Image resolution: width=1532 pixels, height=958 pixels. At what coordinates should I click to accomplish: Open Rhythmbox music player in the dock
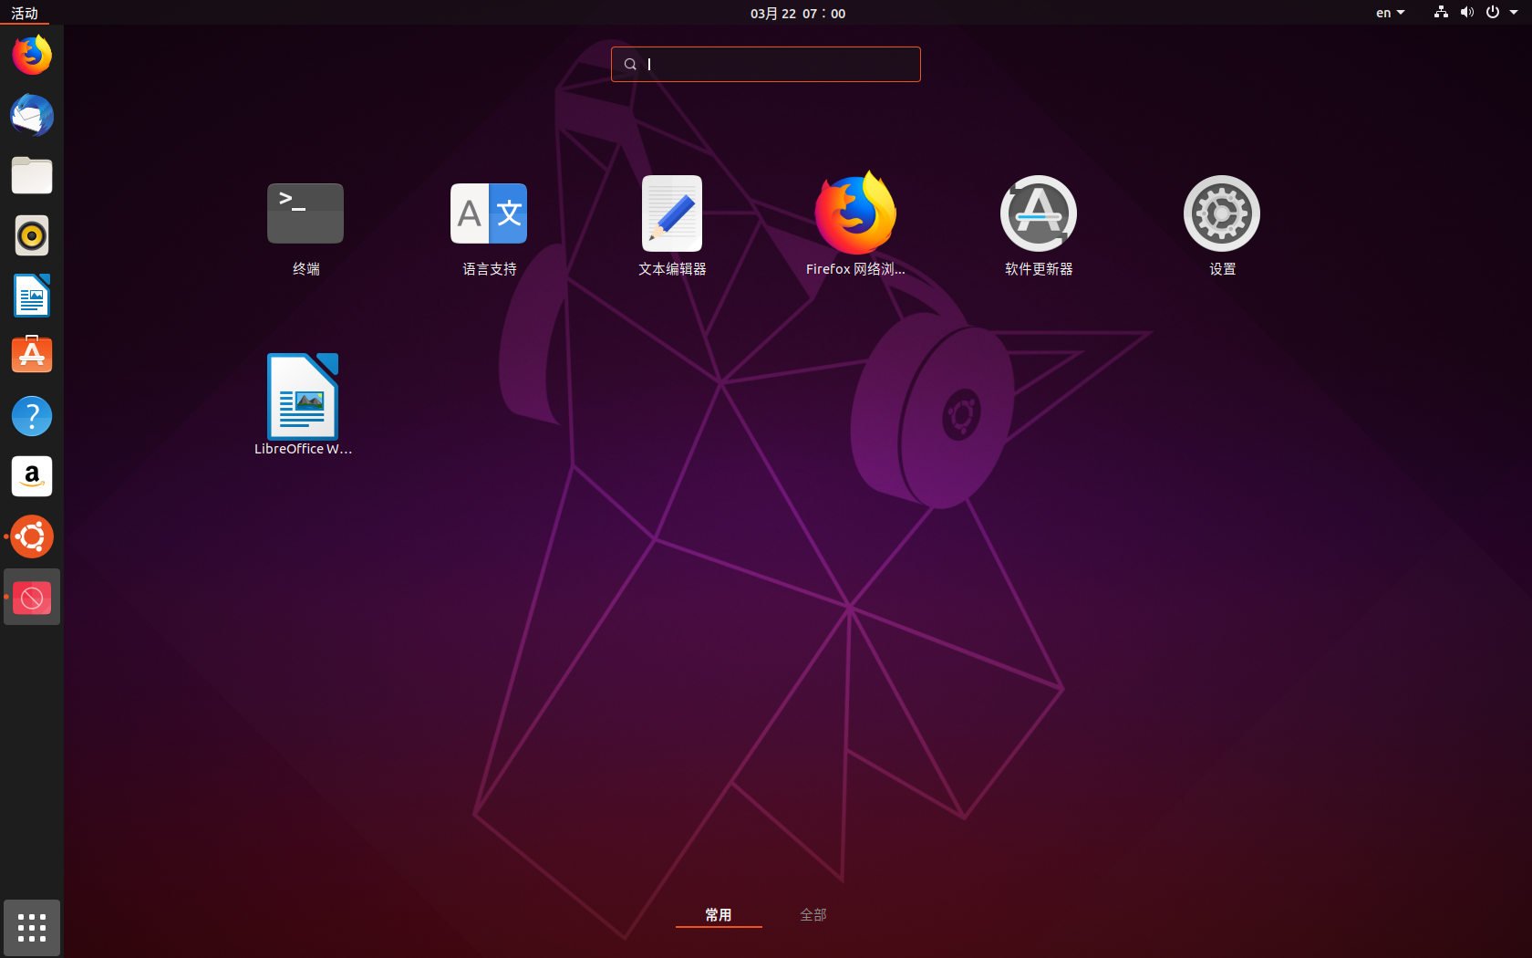point(32,235)
